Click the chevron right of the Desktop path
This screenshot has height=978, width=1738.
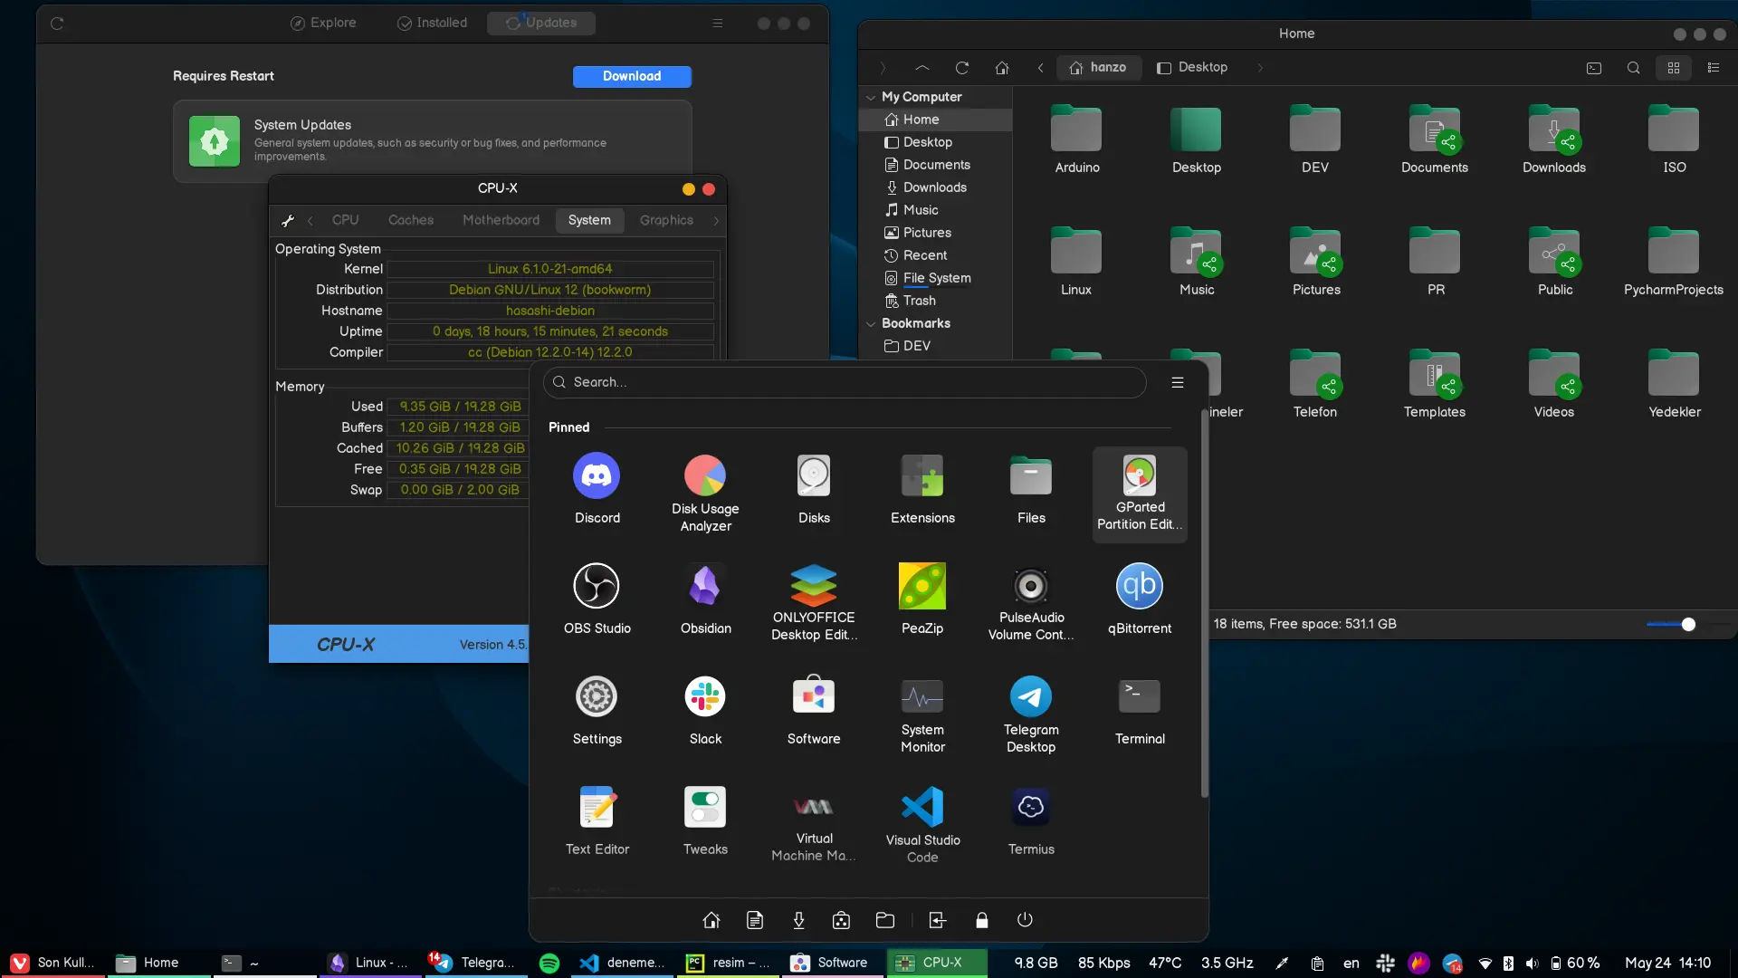coord(1259,68)
